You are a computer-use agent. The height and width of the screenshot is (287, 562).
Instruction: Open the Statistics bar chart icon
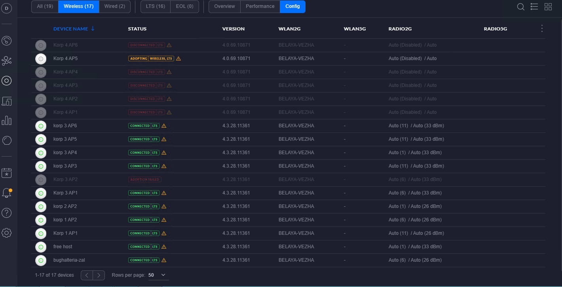[7, 121]
